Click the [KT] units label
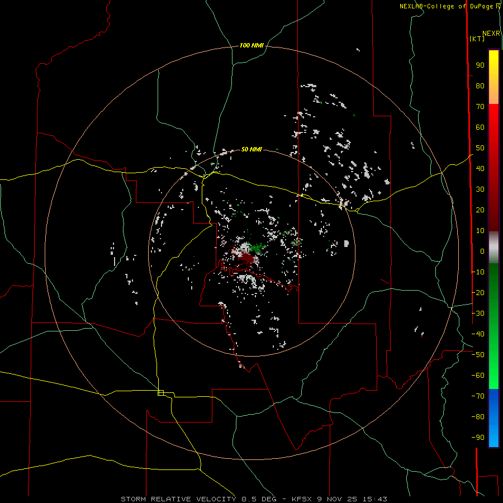 (x=477, y=39)
